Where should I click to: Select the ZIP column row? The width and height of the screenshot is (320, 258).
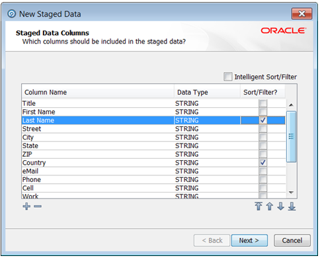point(153,154)
